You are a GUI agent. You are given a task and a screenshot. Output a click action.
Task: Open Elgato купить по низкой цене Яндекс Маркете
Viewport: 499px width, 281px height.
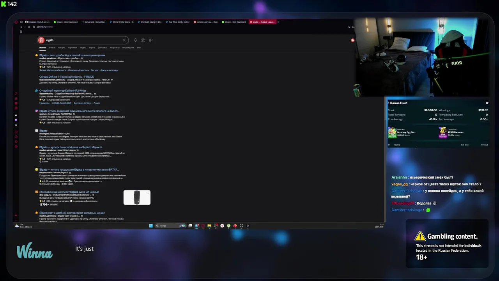coord(71,147)
